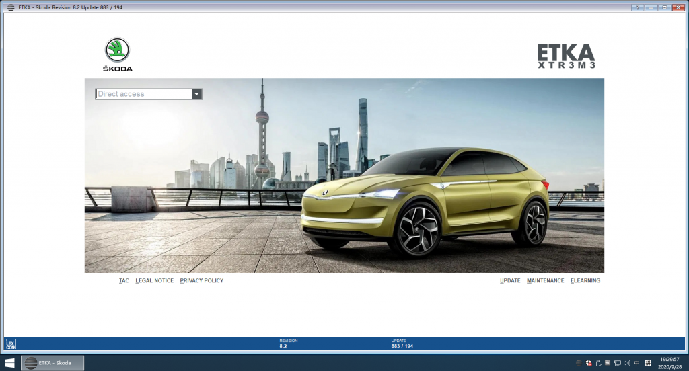The width and height of the screenshot is (689, 371).
Task: Open the taskbar clock showing 19:29:57
Action: tap(669, 363)
